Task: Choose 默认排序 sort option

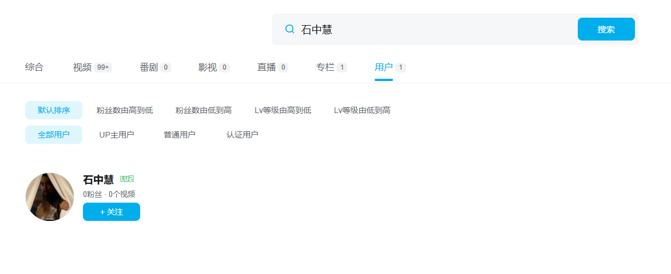Action: [x=54, y=110]
